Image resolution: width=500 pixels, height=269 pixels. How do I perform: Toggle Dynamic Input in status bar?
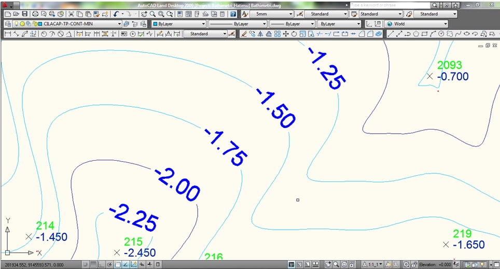click(142, 264)
